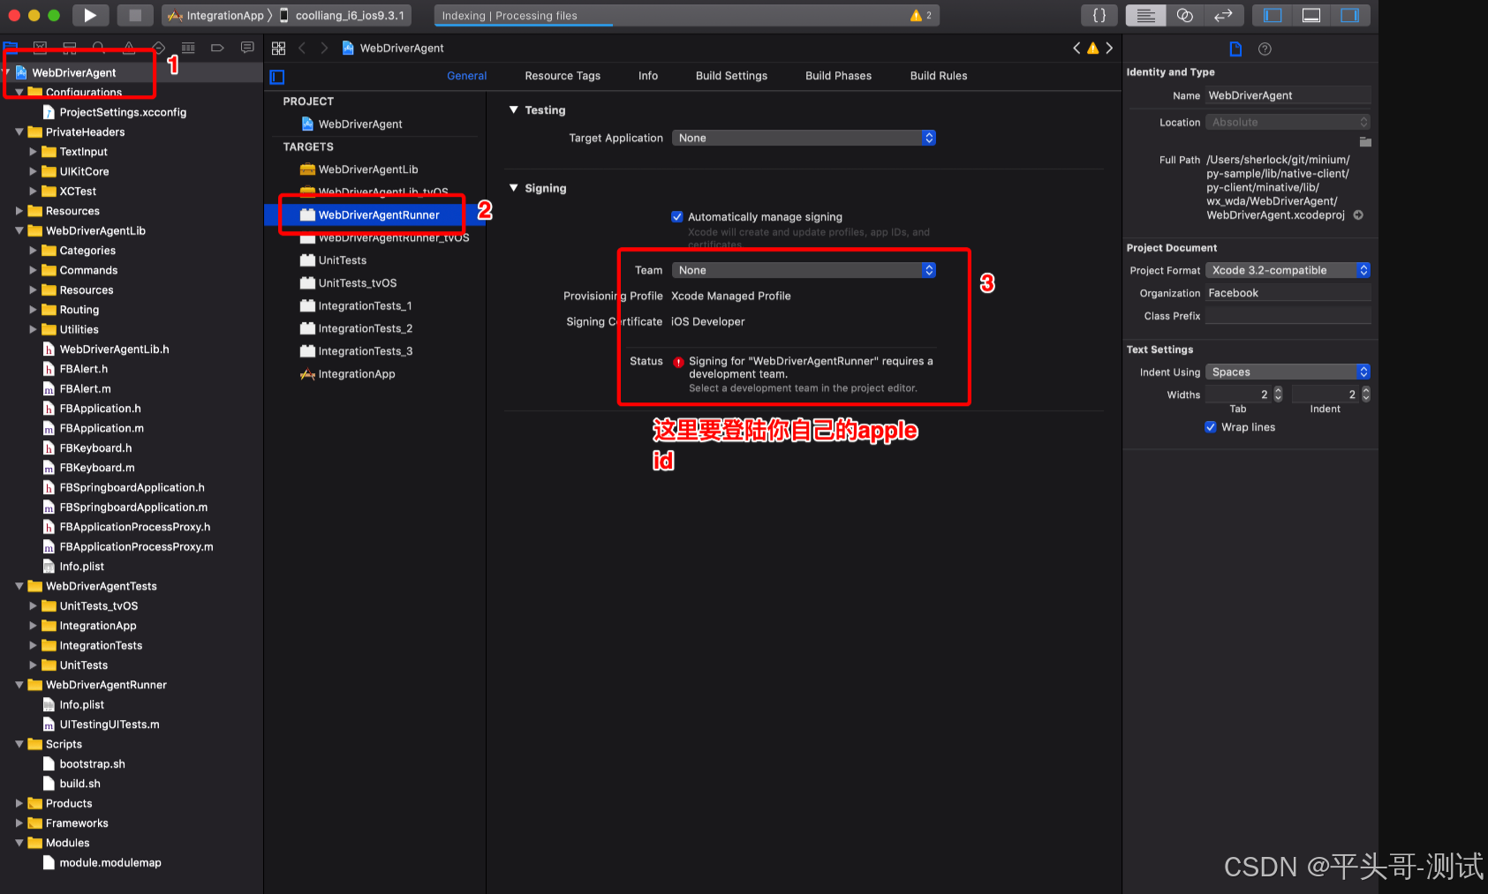Go back in editor history

point(302,49)
